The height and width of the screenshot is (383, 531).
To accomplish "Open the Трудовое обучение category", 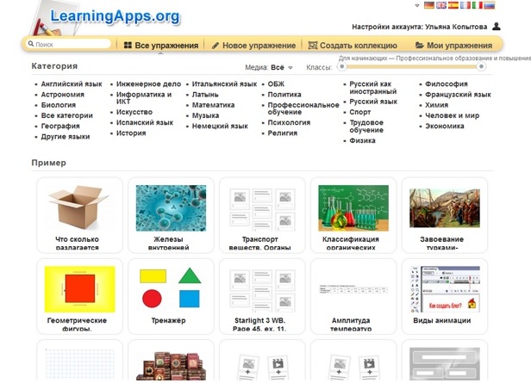I will (366, 127).
